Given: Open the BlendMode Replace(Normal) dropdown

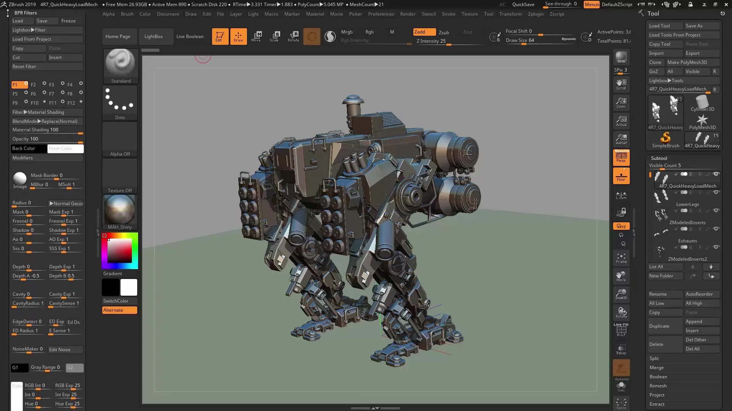Looking at the screenshot, I should coord(47,121).
